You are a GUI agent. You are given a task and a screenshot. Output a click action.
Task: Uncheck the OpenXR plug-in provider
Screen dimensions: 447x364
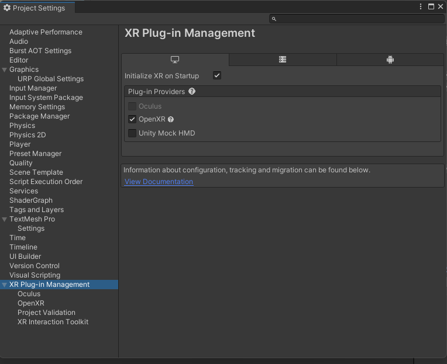[x=132, y=119]
